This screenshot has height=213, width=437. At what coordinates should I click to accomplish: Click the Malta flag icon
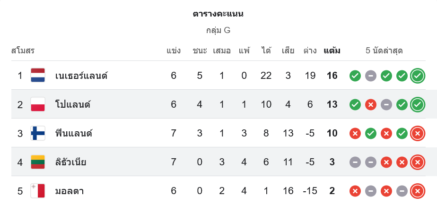click(38, 191)
